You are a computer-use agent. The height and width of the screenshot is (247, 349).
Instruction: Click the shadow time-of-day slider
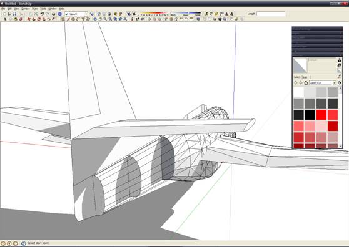click(185, 14)
